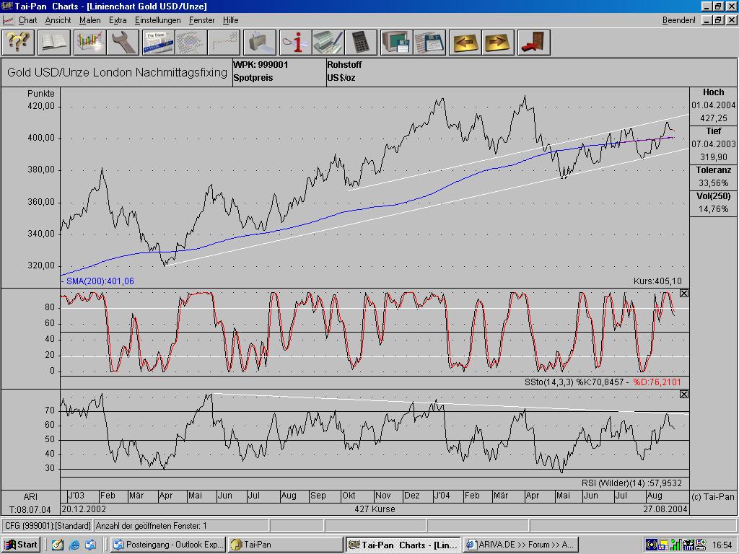Open the wrench settings tool

123,43
